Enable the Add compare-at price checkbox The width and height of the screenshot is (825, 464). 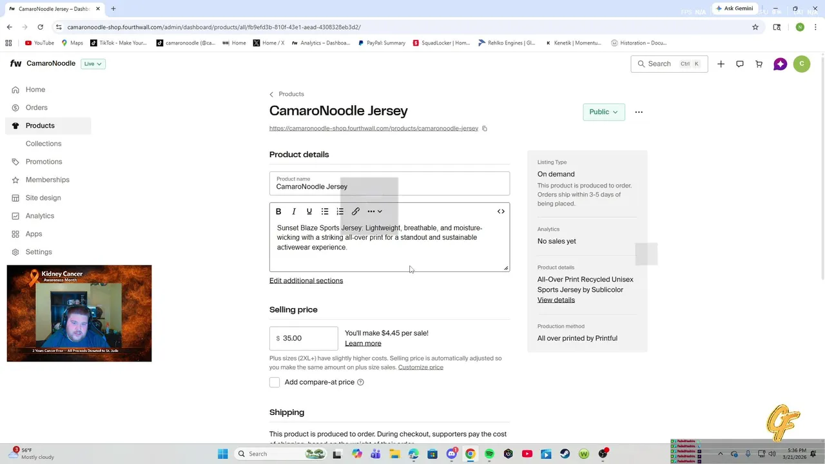click(275, 382)
